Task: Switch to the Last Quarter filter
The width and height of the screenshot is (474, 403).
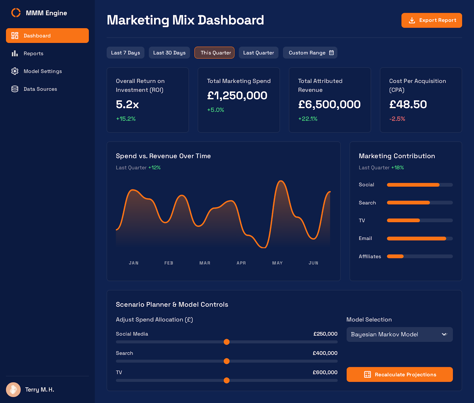Action: click(258, 53)
